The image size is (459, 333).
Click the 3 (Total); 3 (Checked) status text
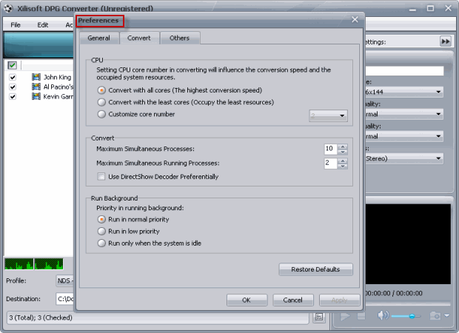41,317
